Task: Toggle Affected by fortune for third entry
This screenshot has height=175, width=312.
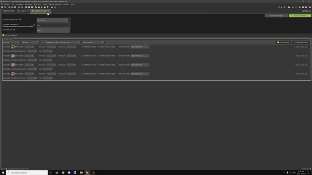Action: coord(82,65)
